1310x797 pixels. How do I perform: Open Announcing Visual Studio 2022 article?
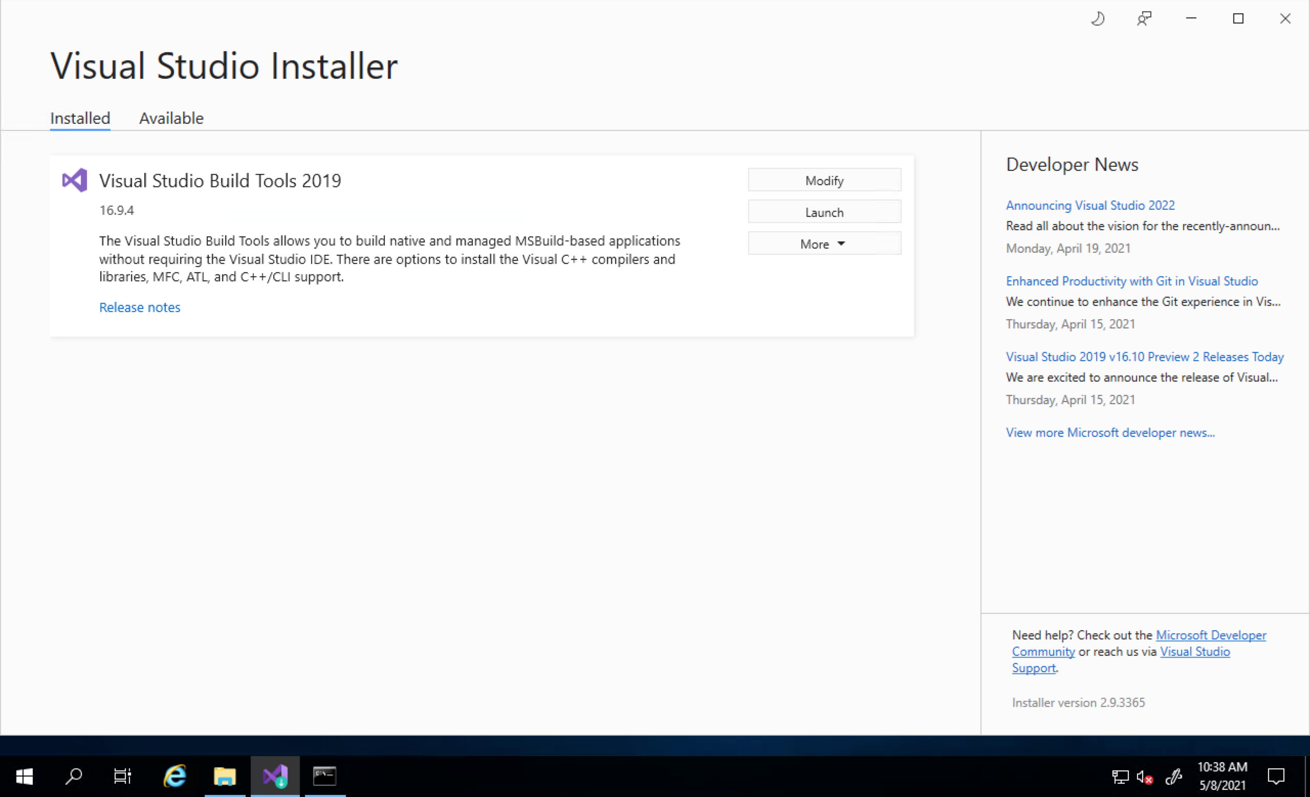[x=1090, y=205]
